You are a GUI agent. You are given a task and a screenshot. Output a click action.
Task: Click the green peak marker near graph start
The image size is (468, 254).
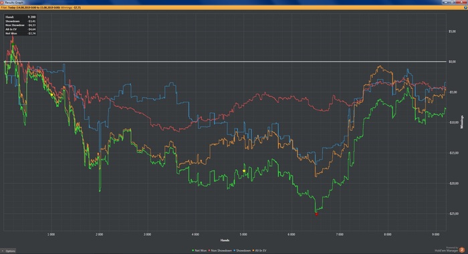(13, 45)
